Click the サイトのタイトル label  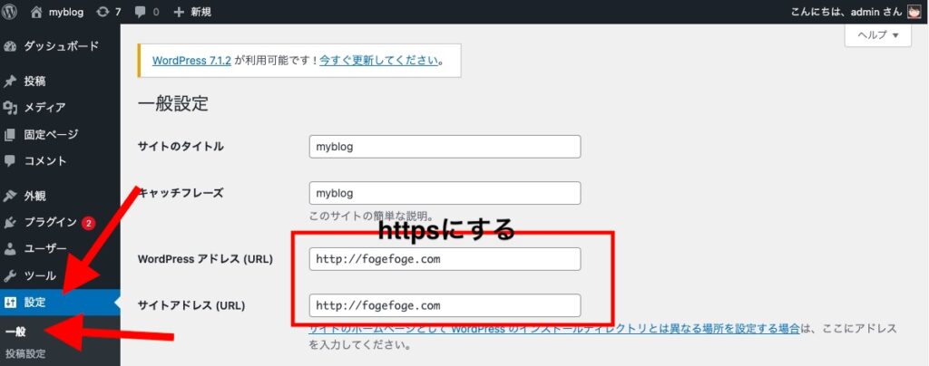181,147
